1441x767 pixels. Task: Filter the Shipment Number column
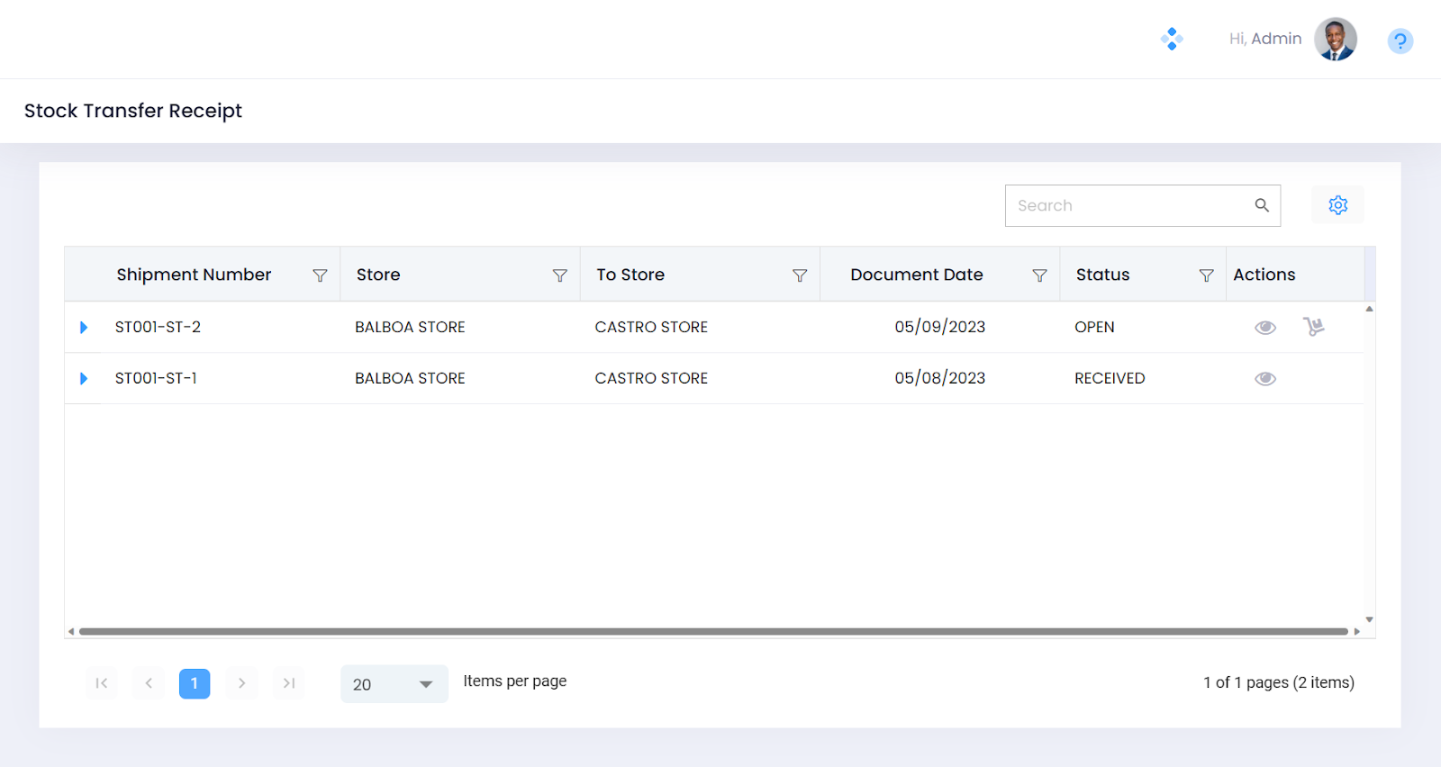(320, 275)
